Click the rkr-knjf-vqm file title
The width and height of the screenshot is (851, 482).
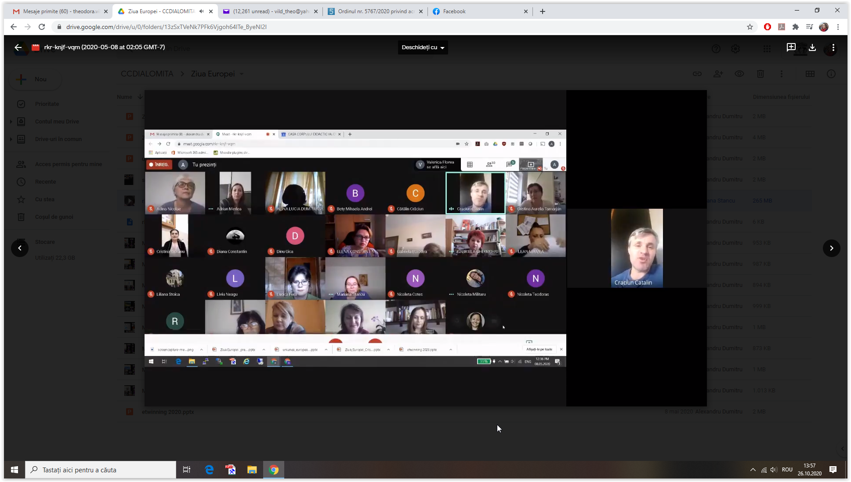coord(105,47)
